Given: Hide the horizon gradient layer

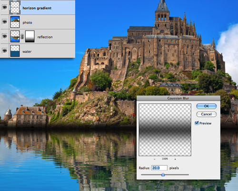Looking at the screenshot, I should pyautogui.click(x=5, y=7).
